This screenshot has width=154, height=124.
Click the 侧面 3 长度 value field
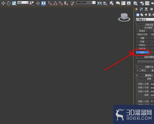(152, 91)
